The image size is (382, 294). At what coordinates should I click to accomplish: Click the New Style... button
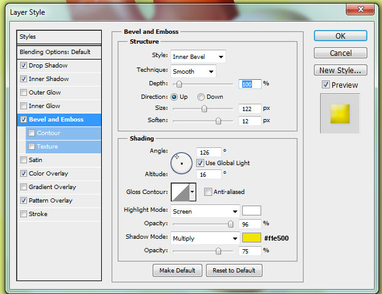point(340,70)
